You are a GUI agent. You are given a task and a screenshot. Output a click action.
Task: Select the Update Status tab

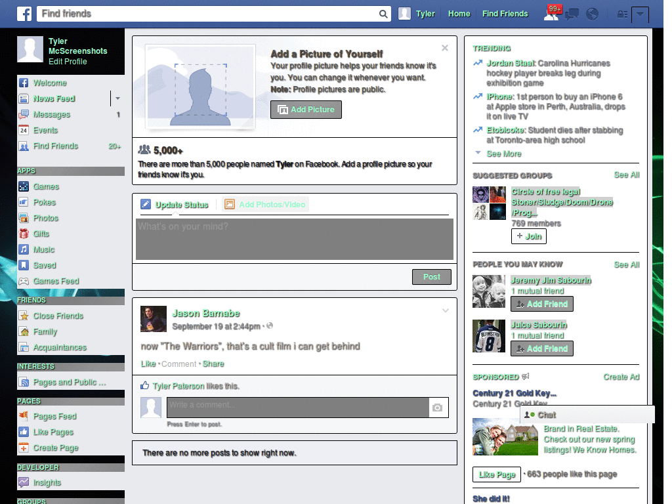point(175,205)
